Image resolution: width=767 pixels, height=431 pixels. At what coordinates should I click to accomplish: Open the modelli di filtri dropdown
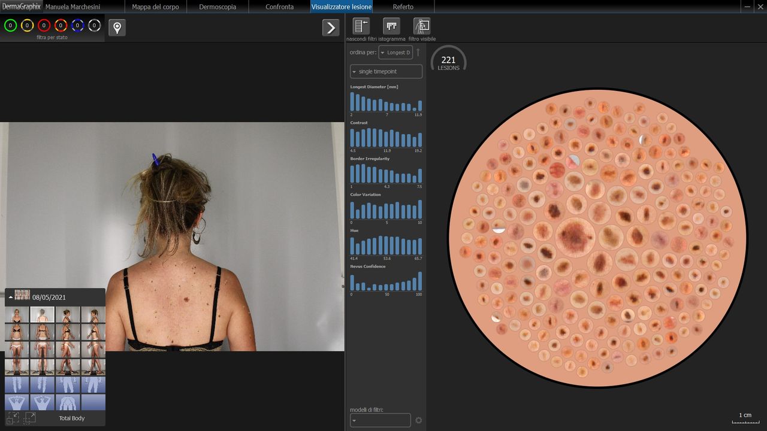click(x=380, y=420)
